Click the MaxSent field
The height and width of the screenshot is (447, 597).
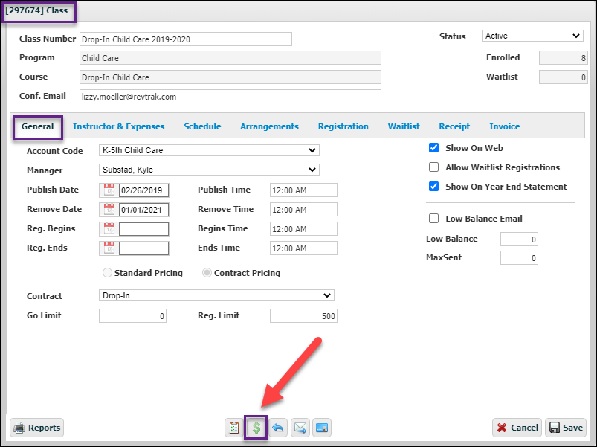pyautogui.click(x=519, y=258)
